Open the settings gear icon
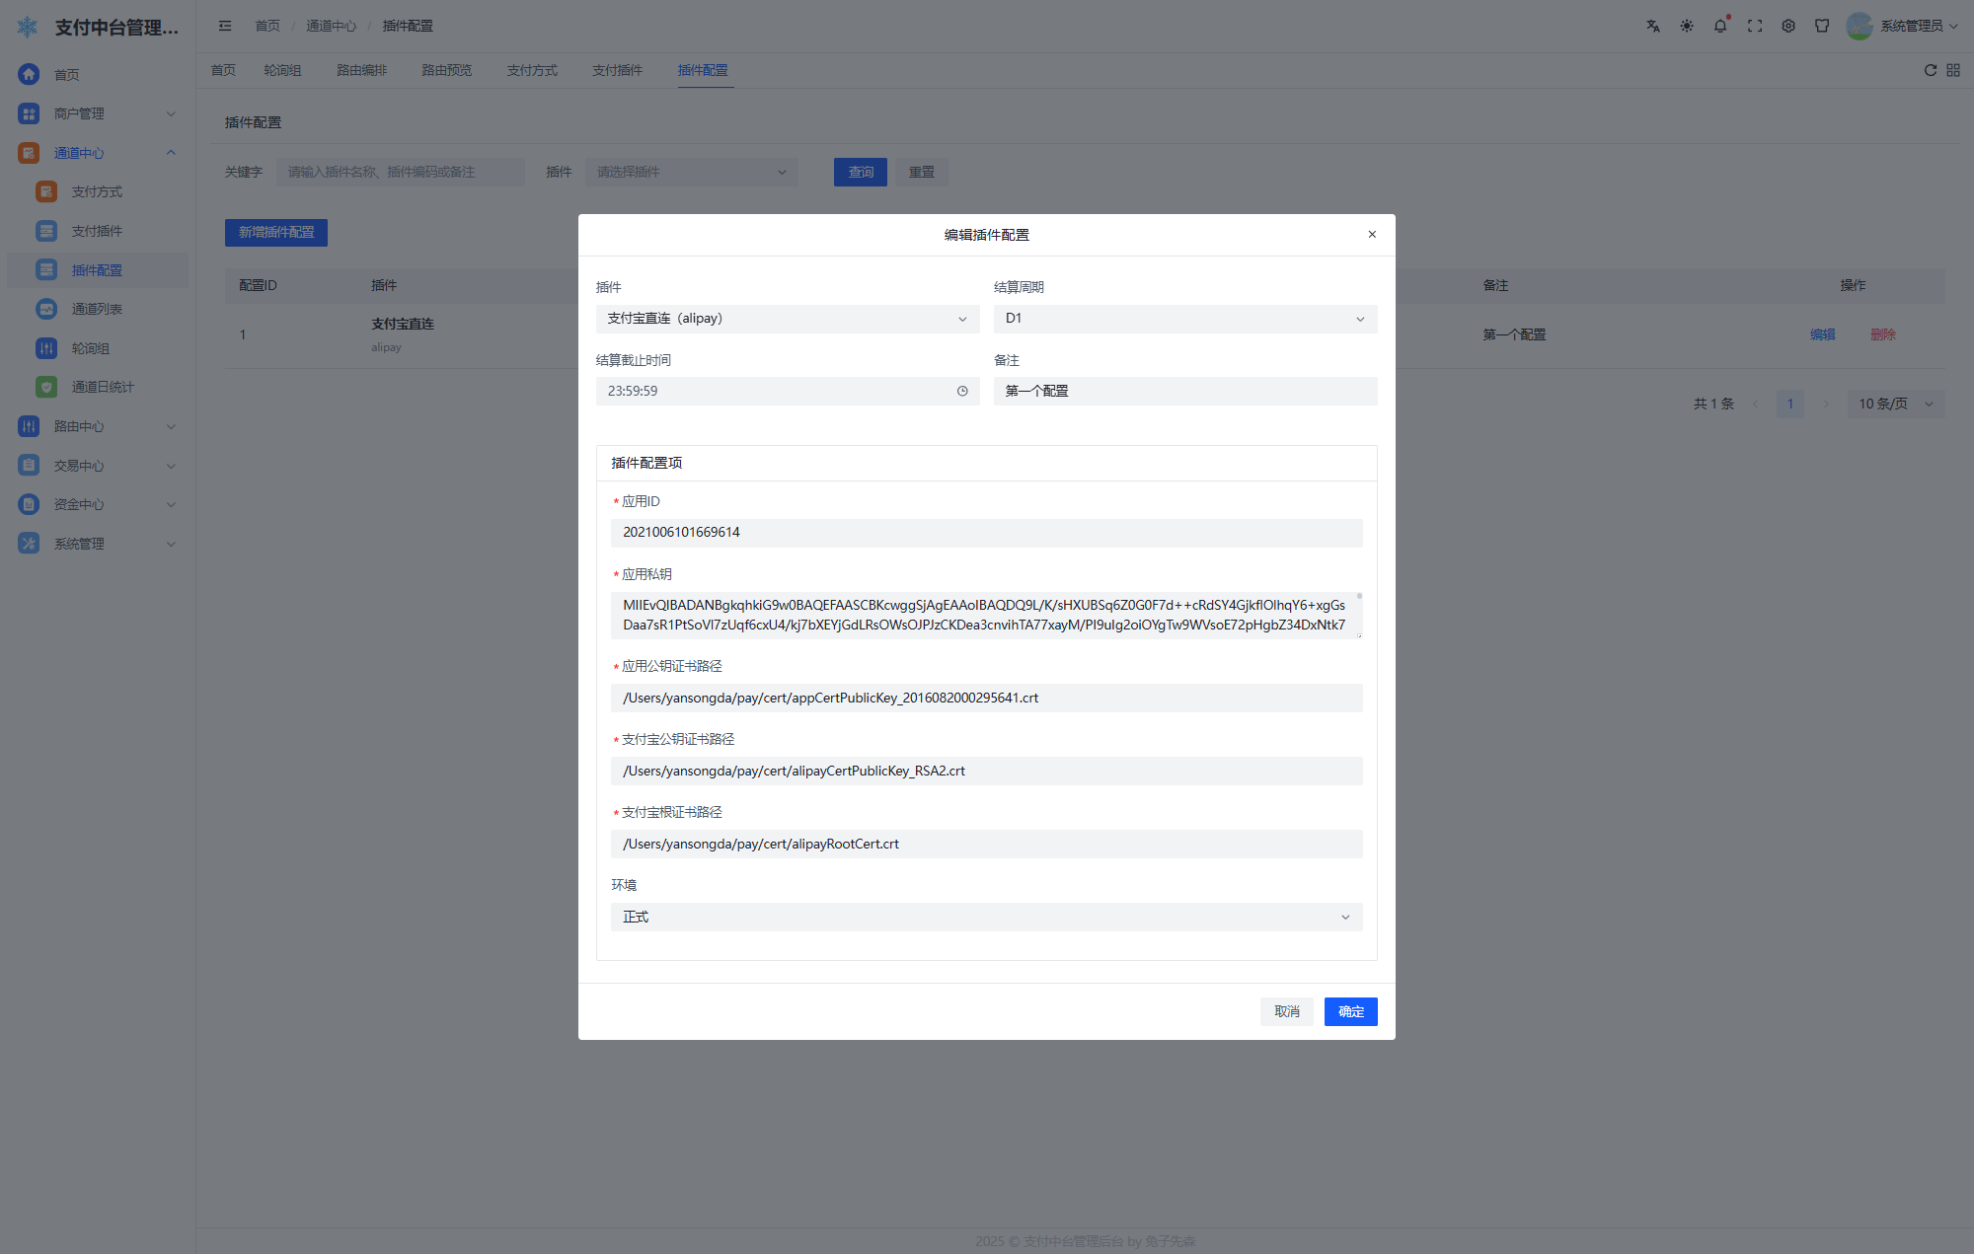 pyautogui.click(x=1788, y=27)
